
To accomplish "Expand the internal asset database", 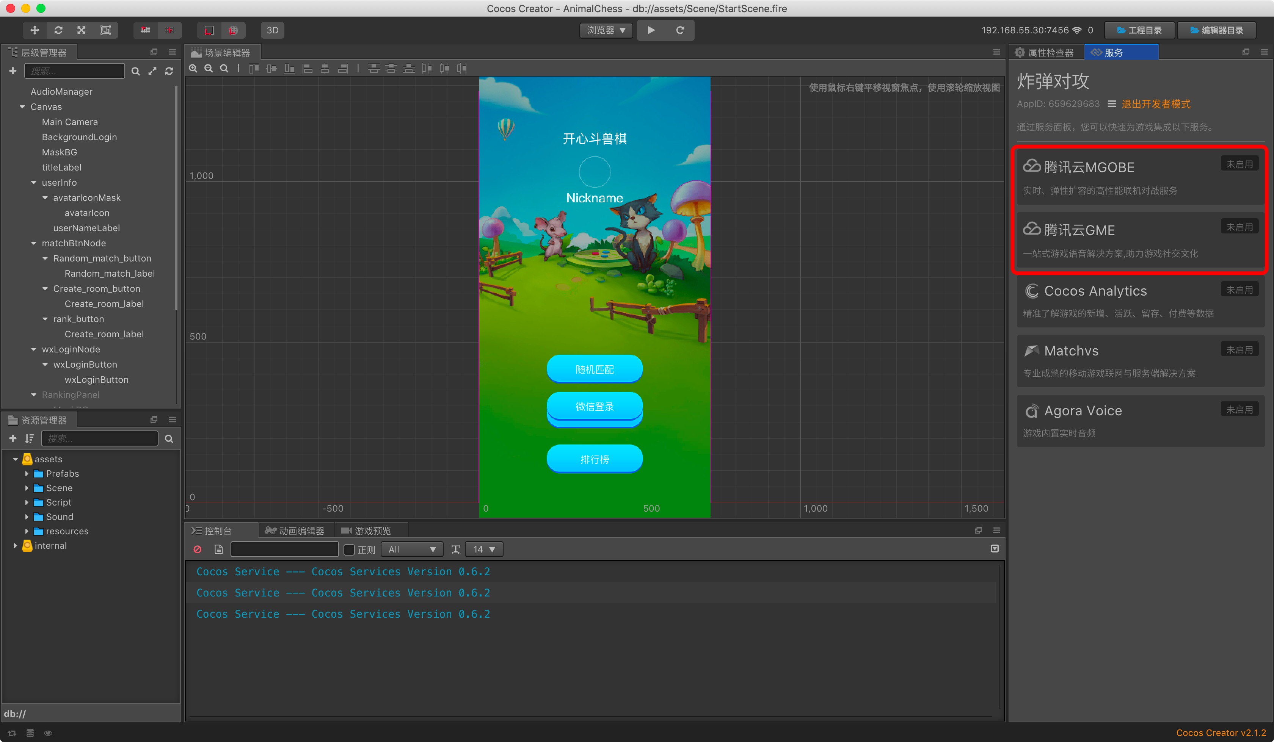I will point(15,546).
